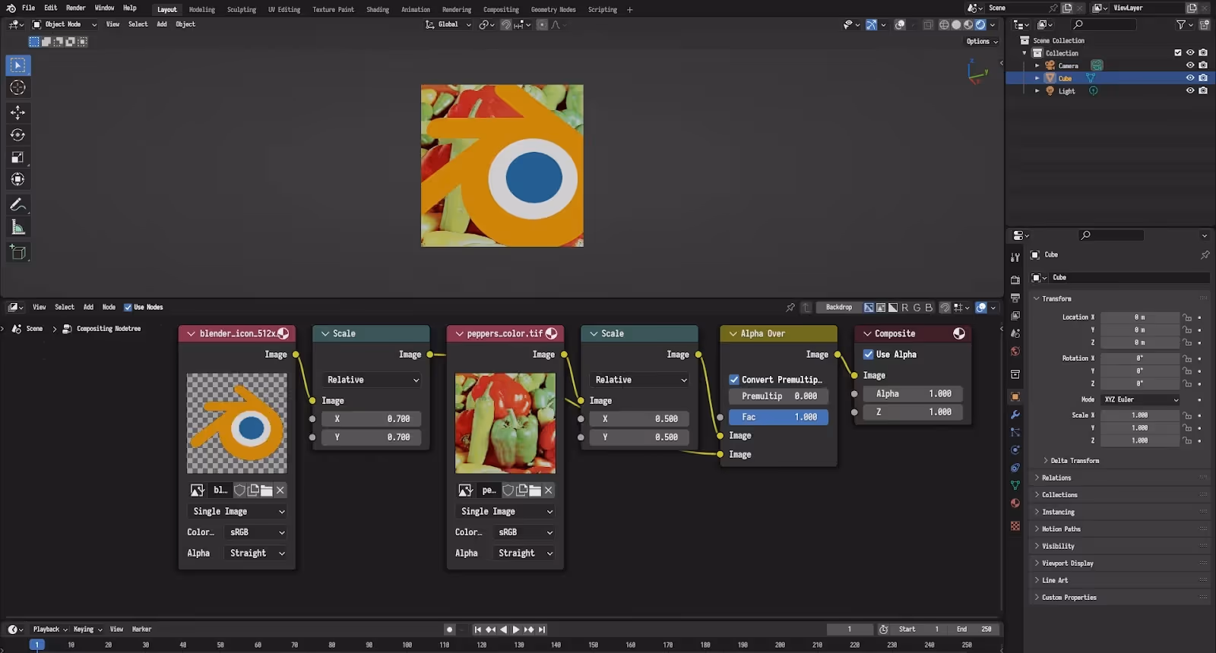Expand the Relations panel
1216x653 pixels.
click(x=1056, y=478)
